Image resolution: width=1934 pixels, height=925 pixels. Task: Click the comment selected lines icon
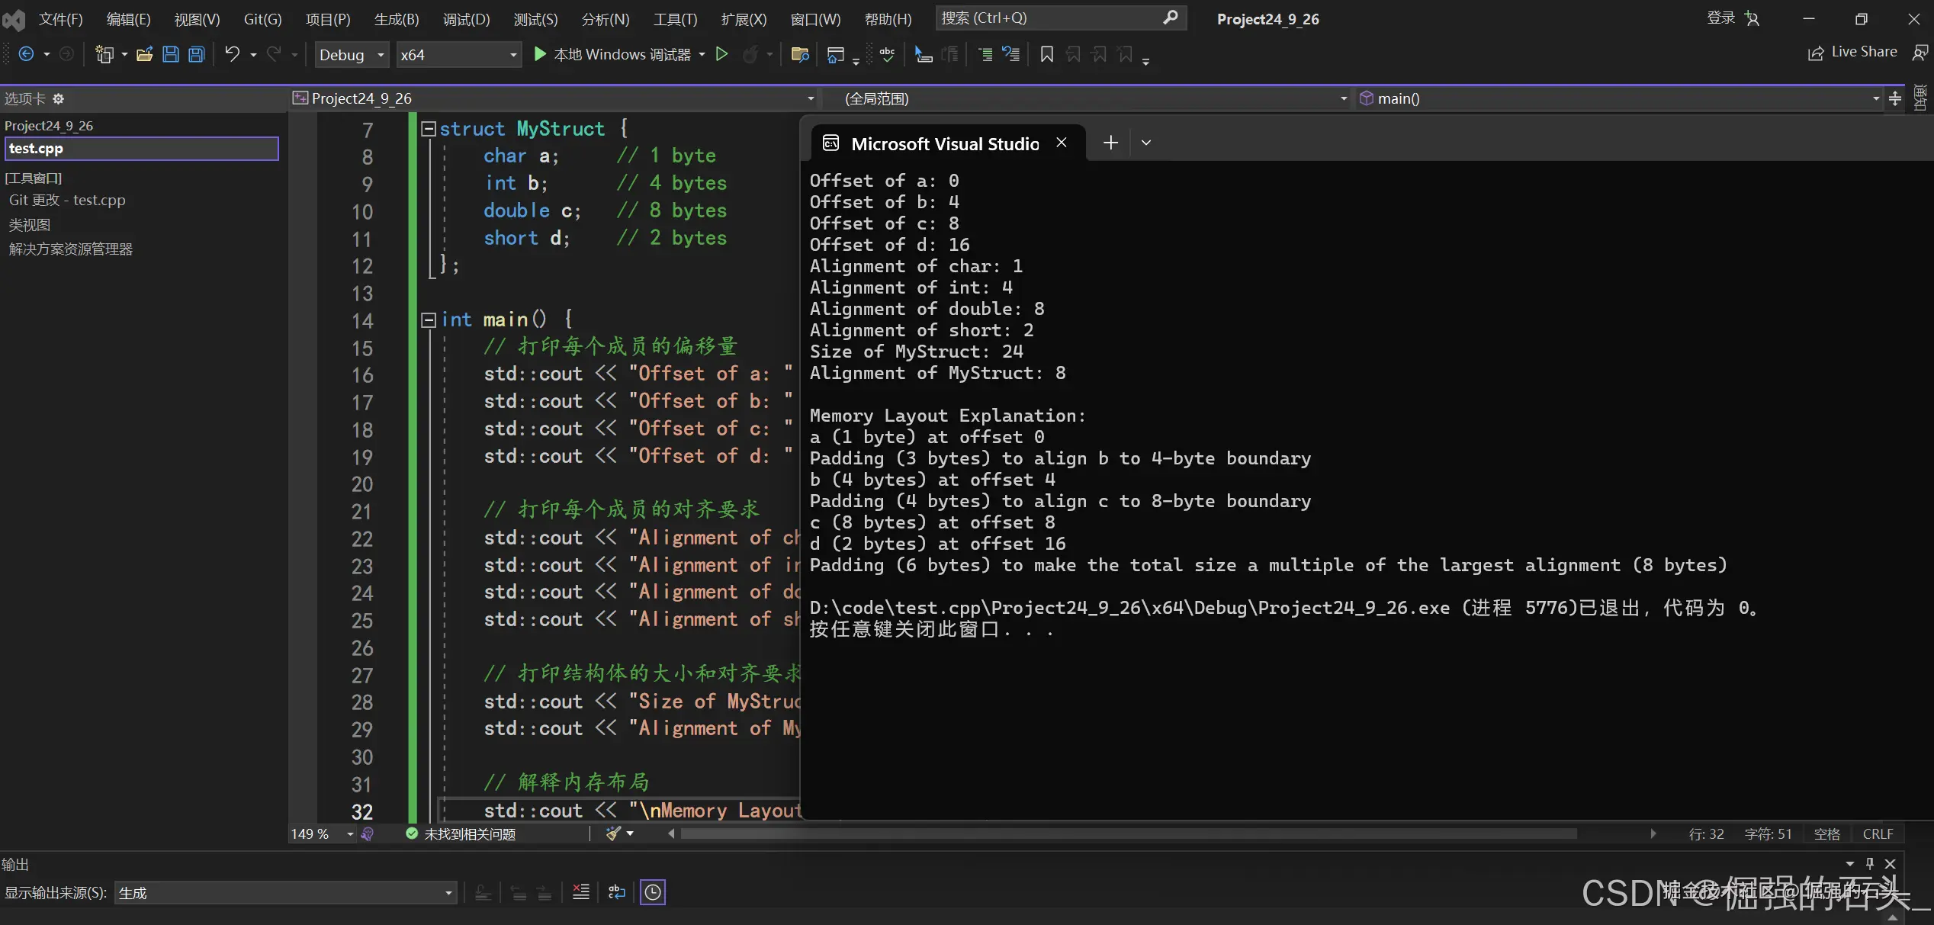click(x=985, y=54)
